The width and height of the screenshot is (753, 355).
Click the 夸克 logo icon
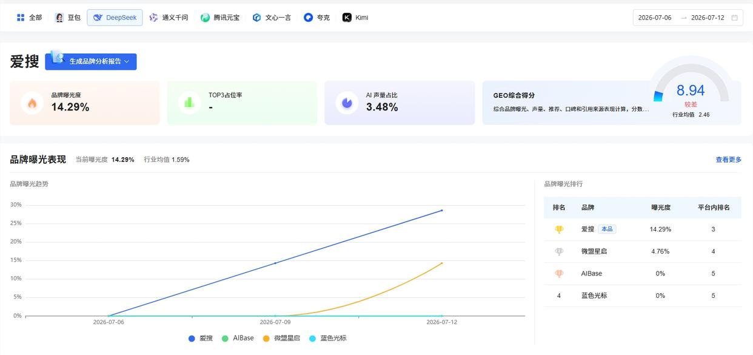pos(309,18)
